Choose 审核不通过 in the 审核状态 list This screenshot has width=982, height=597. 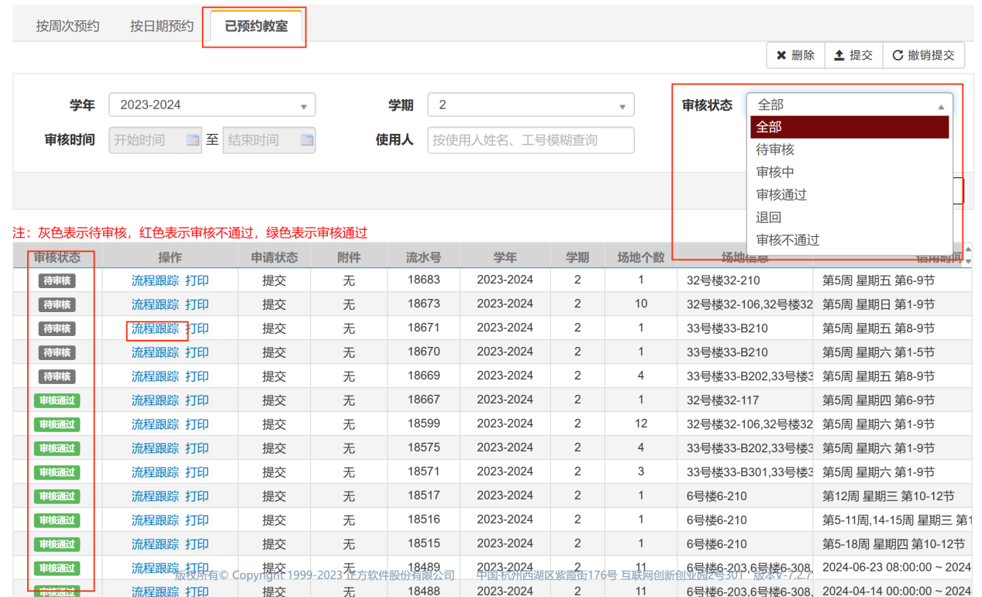point(849,240)
